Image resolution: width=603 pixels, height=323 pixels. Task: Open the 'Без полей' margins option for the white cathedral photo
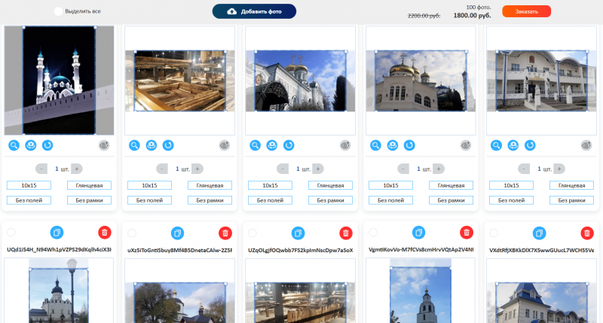click(x=390, y=200)
